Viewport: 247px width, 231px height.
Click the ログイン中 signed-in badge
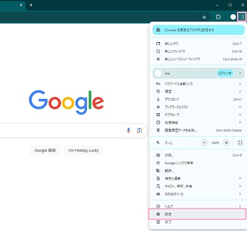point(225,73)
